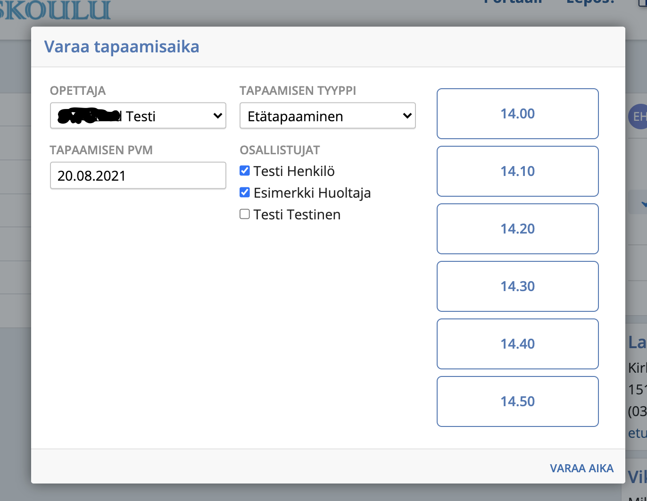This screenshot has height=501, width=647.
Task: Click the 'etu' link at right edge
Action: [637, 433]
